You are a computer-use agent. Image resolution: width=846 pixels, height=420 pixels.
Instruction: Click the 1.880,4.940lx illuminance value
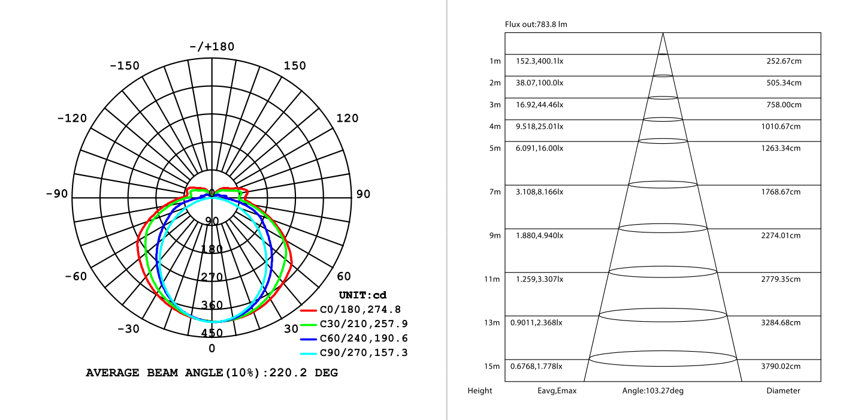(539, 235)
